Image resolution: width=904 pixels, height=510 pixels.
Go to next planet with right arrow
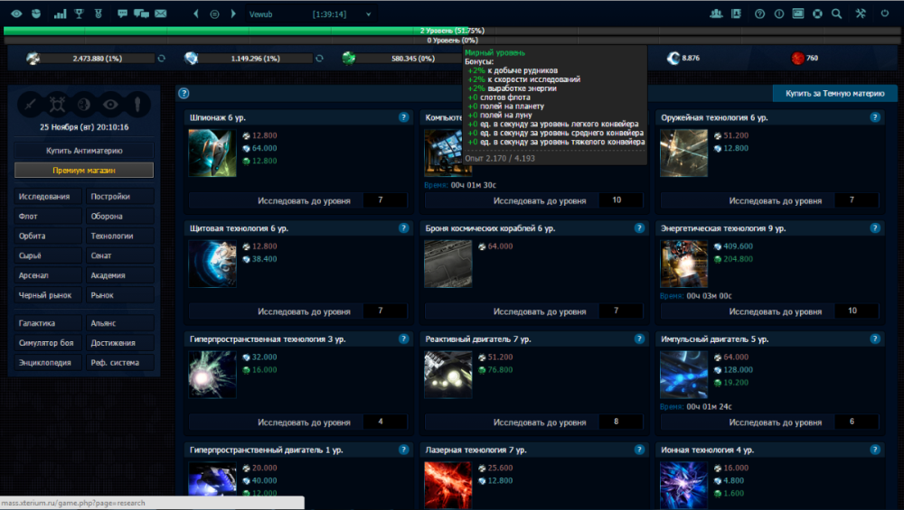coord(233,14)
